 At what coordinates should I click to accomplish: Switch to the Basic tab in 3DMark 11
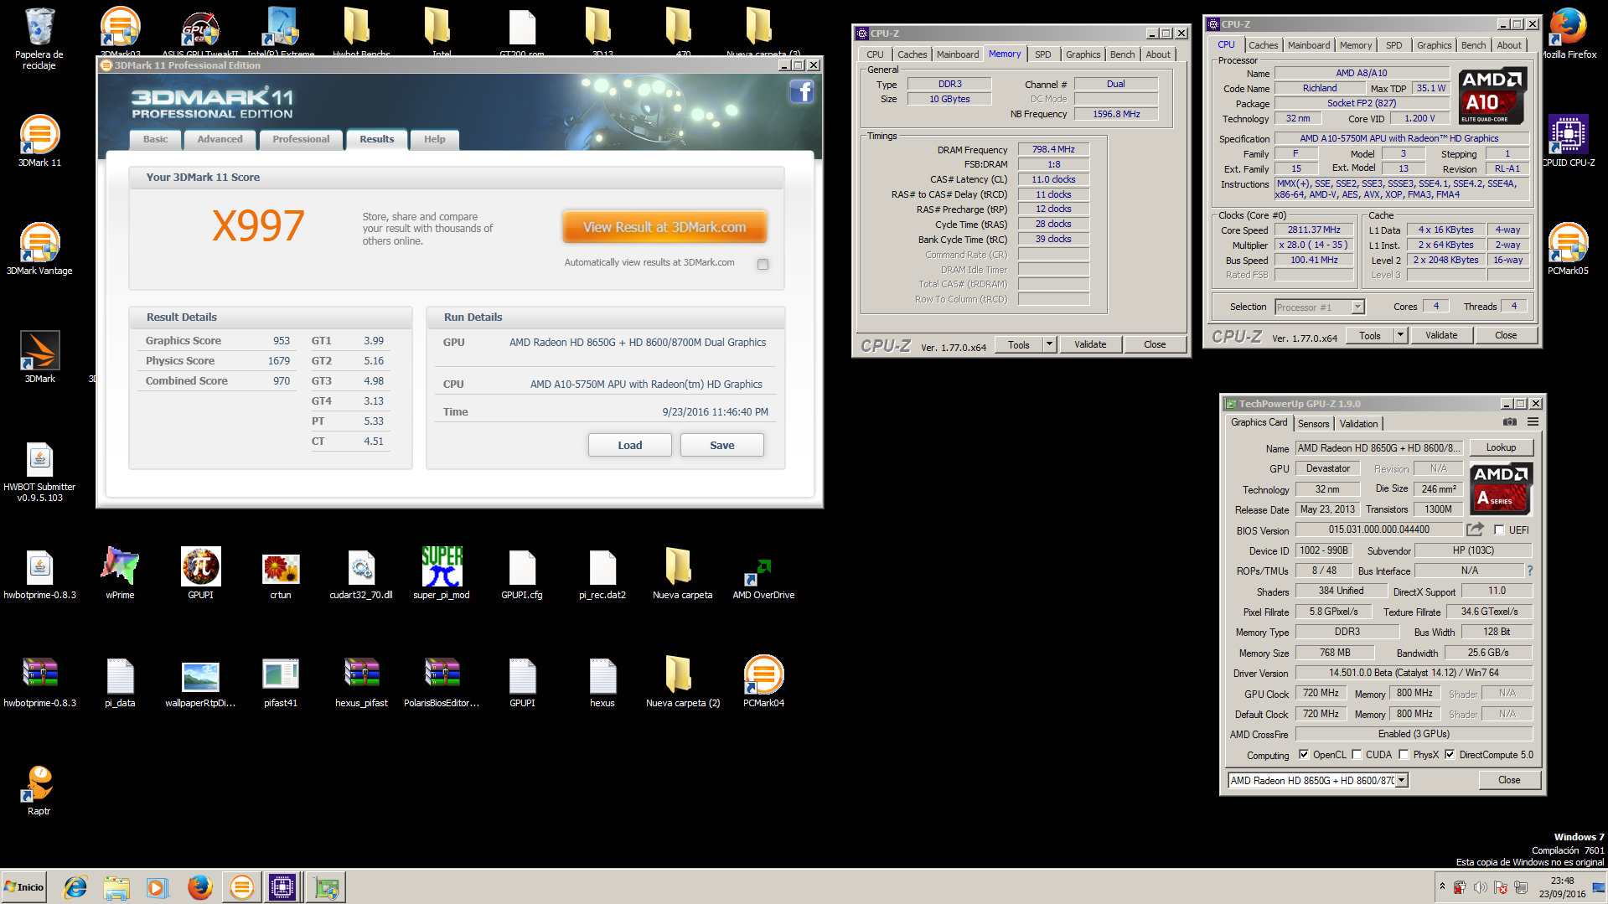pyautogui.click(x=155, y=139)
